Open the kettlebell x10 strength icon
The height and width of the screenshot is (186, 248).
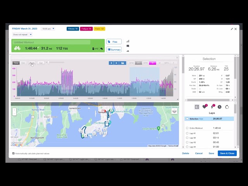(x=95, y=49)
